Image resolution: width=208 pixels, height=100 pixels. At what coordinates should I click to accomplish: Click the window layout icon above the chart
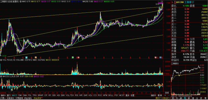[161, 1]
